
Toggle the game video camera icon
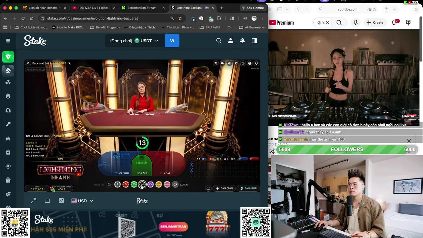[222, 63]
